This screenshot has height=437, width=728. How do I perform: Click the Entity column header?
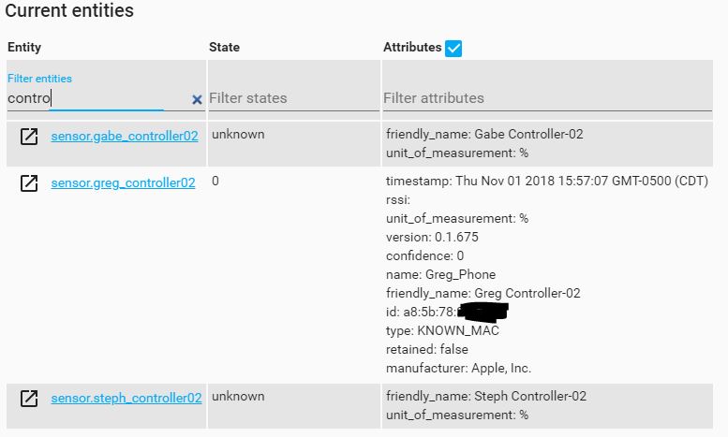24,47
